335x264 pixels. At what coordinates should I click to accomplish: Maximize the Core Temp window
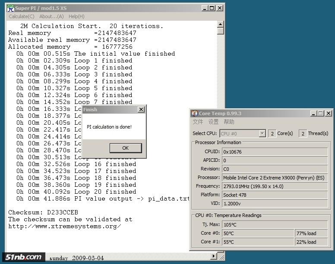click(x=320, y=113)
